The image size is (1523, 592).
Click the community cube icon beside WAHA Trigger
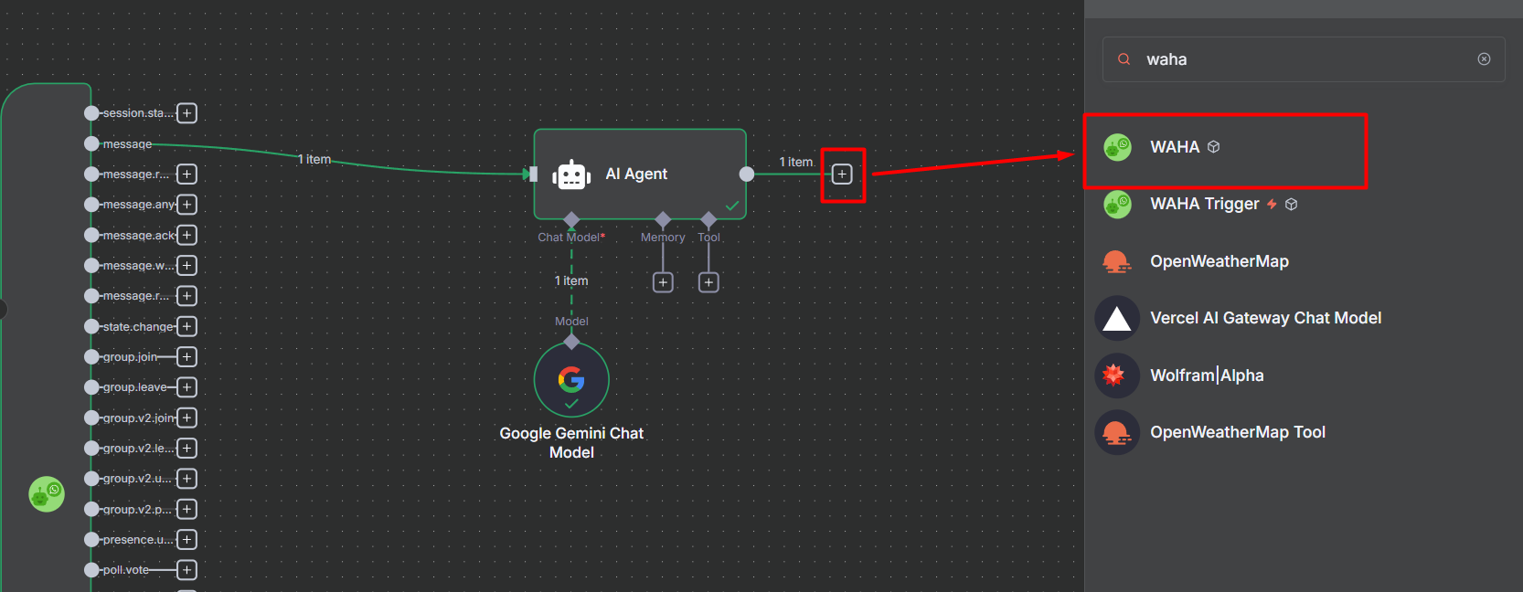pyautogui.click(x=1292, y=205)
